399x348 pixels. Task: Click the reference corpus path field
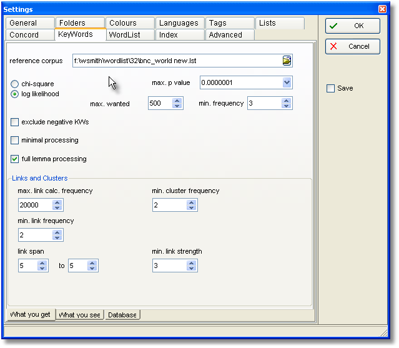(175, 61)
